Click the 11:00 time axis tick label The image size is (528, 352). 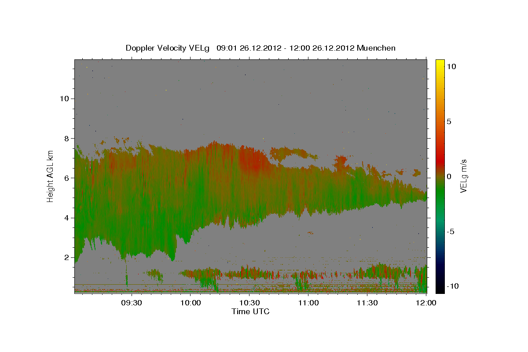pyautogui.click(x=308, y=303)
